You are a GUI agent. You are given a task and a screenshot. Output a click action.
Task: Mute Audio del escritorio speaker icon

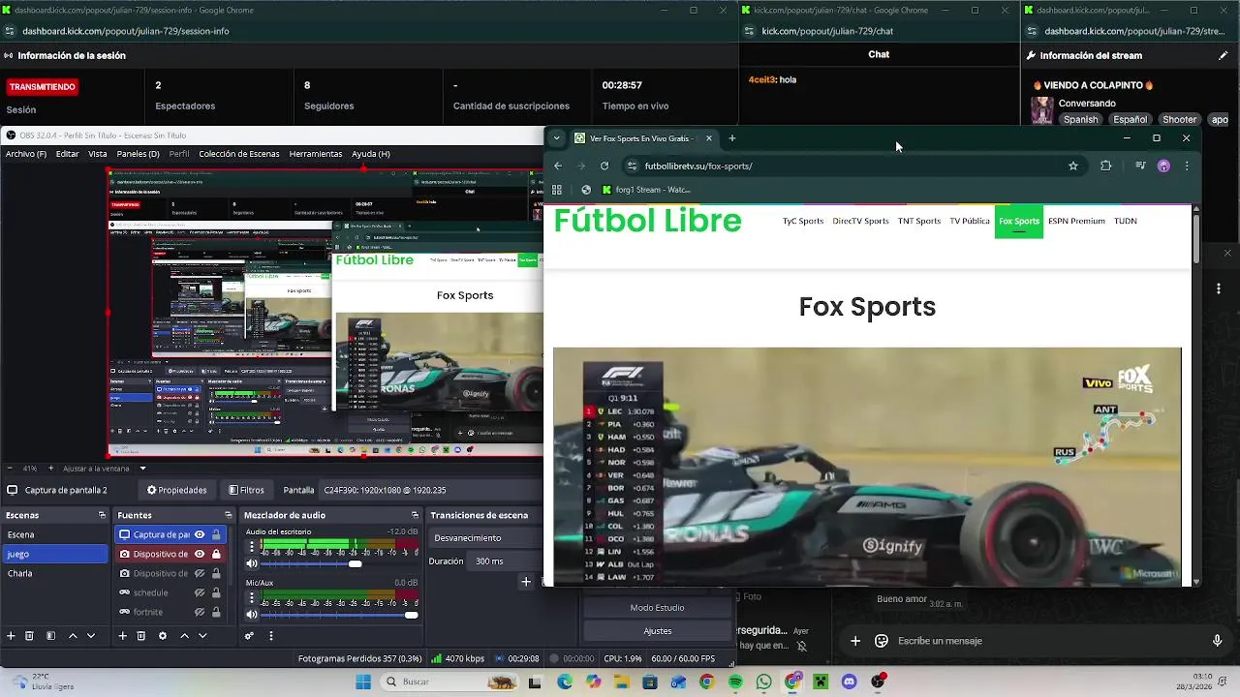tap(252, 563)
